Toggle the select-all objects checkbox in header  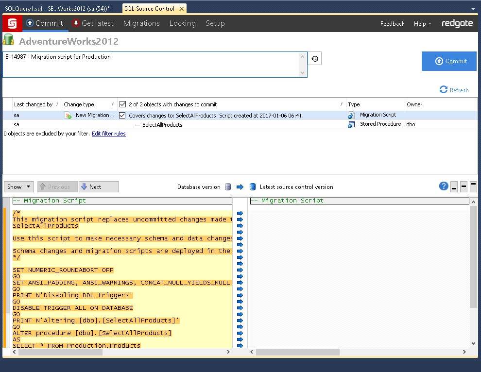tap(122, 104)
